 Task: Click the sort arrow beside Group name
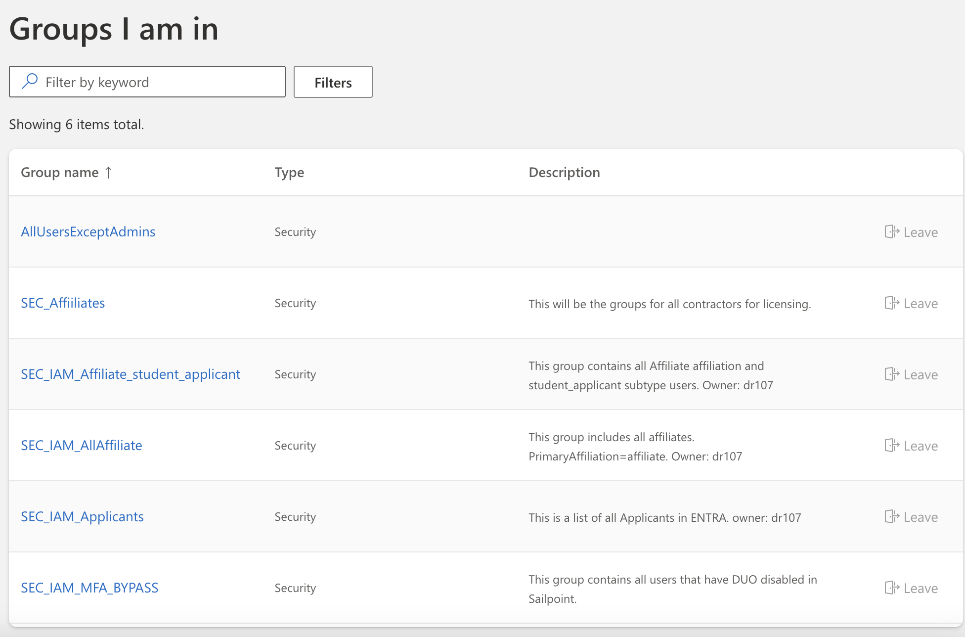109,172
